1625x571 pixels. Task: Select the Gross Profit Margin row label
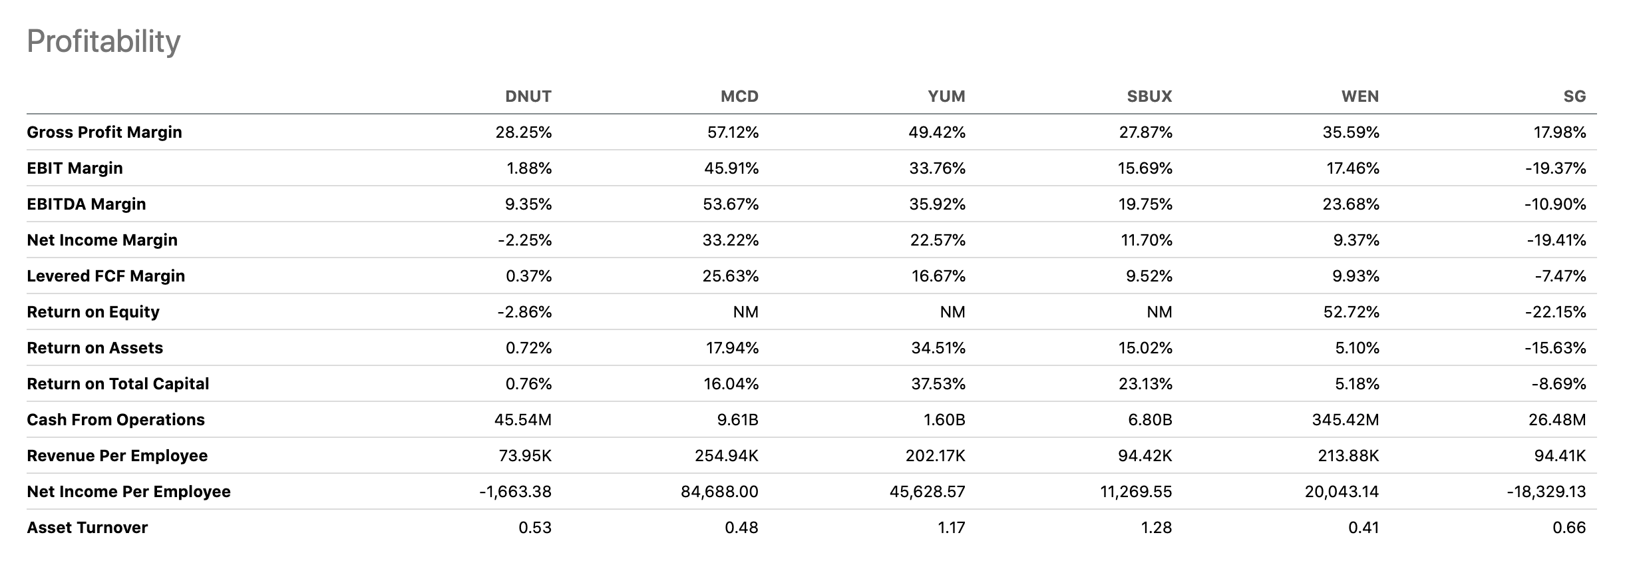coord(104,132)
